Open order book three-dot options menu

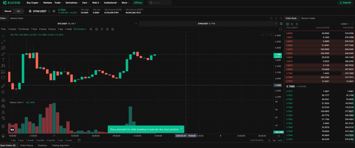352,24
